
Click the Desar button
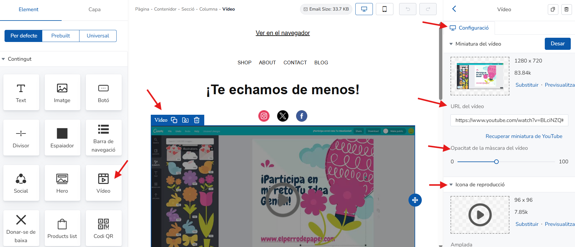558,43
